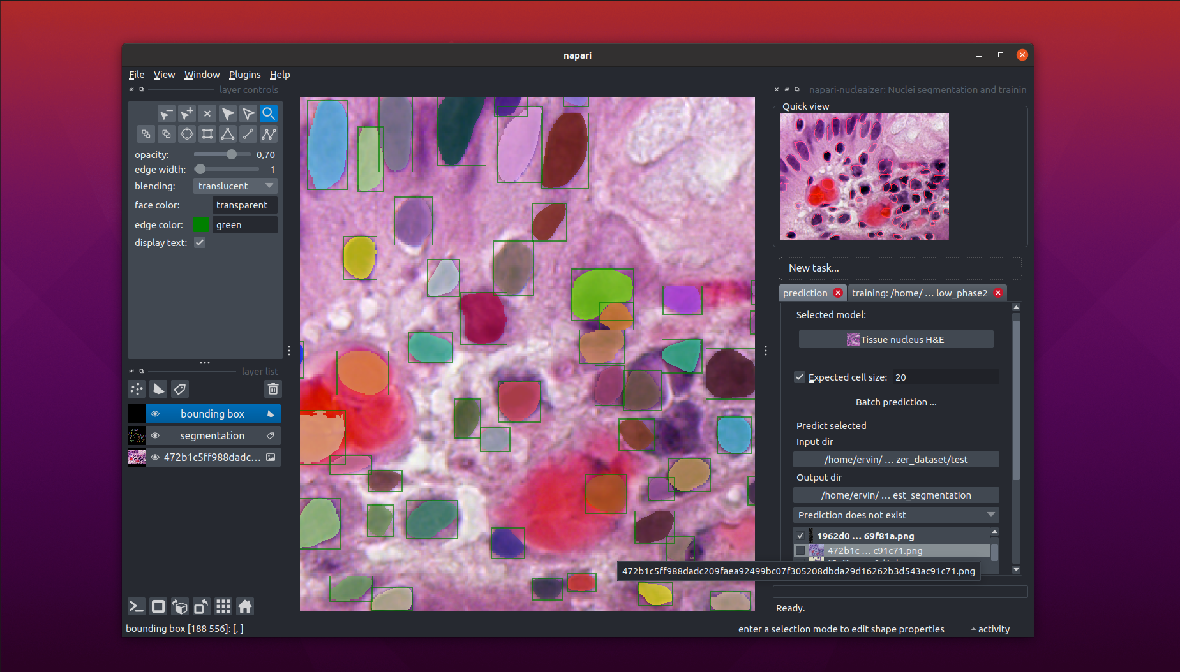The height and width of the screenshot is (672, 1180).
Task: Open the console with the terminal icon
Action: 137,606
